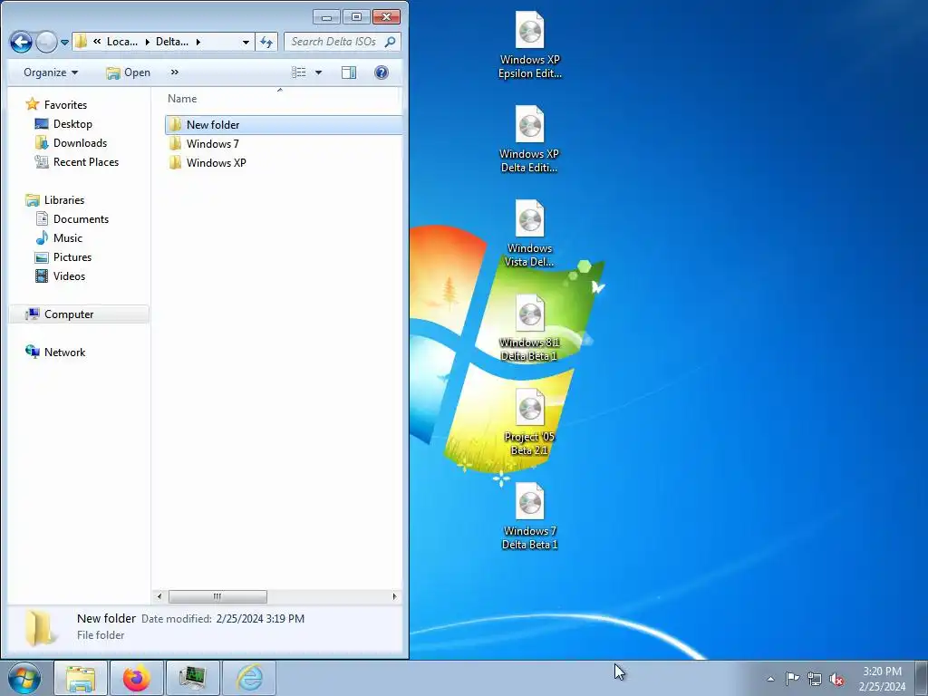The image size is (928, 696).
Task: Select Windows 7 Delta Beta 1 desktop icon
Action: (x=529, y=516)
